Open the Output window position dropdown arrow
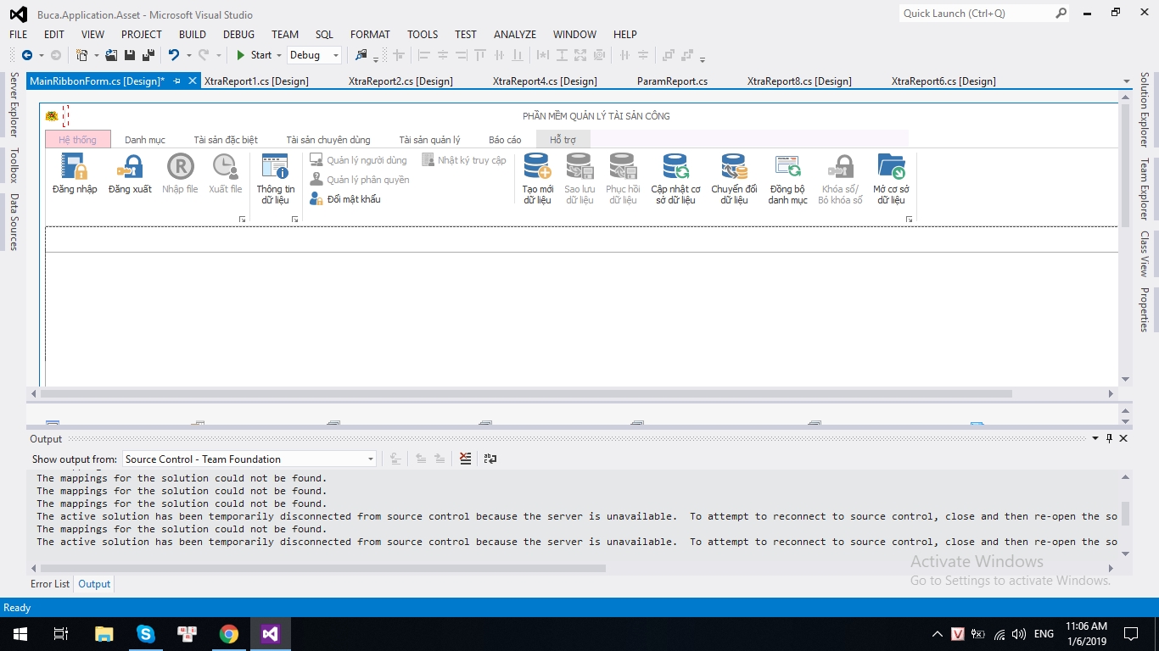This screenshot has width=1159, height=651. click(1095, 438)
